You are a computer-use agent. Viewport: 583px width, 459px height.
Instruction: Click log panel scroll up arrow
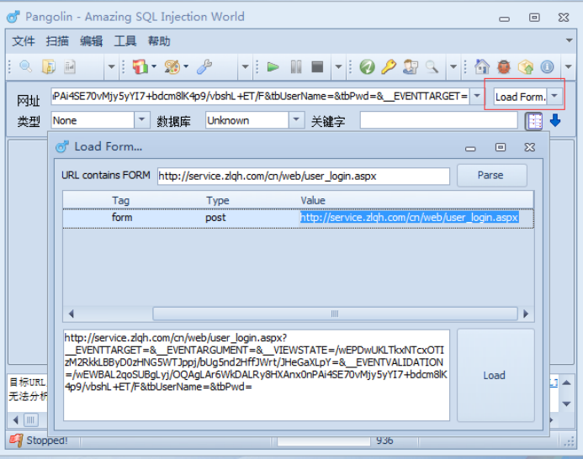(x=567, y=382)
